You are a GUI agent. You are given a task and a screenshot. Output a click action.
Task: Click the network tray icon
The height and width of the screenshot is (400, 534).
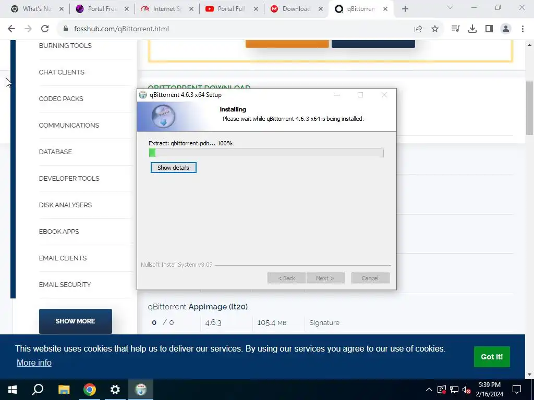[454, 390]
